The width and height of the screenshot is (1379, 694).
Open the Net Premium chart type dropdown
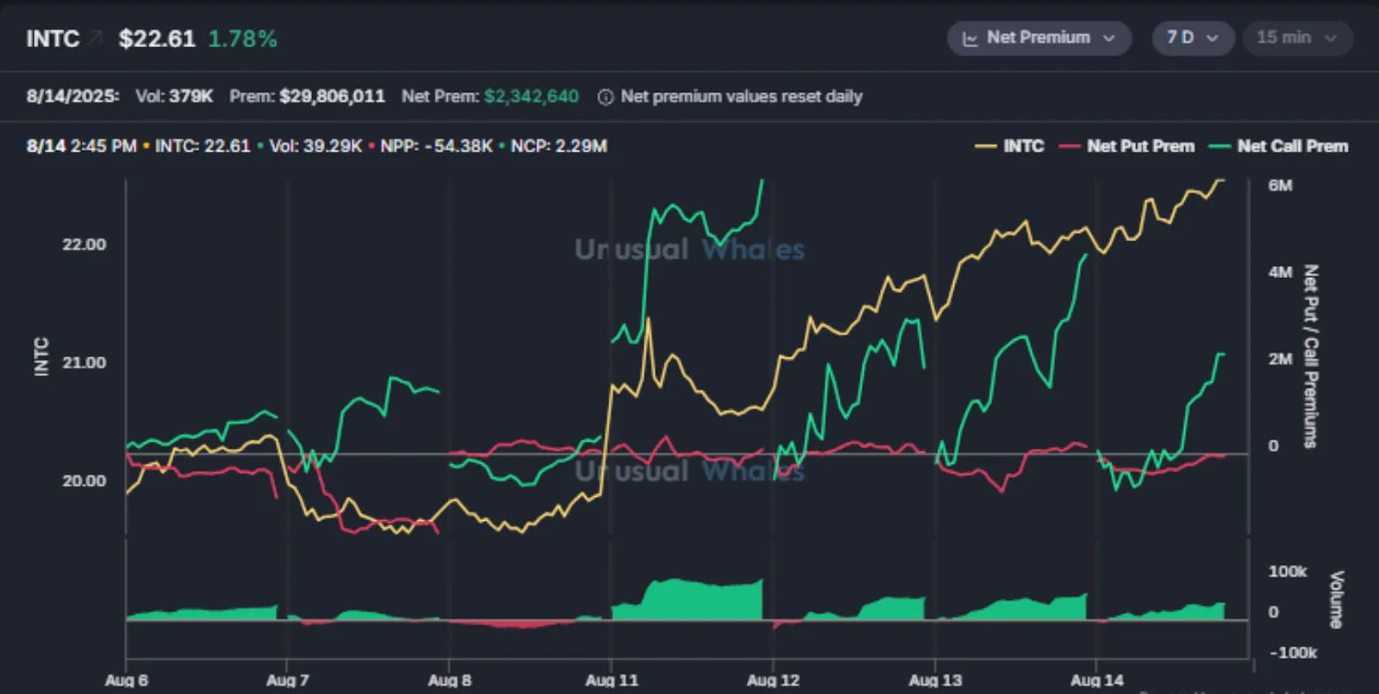[1039, 38]
